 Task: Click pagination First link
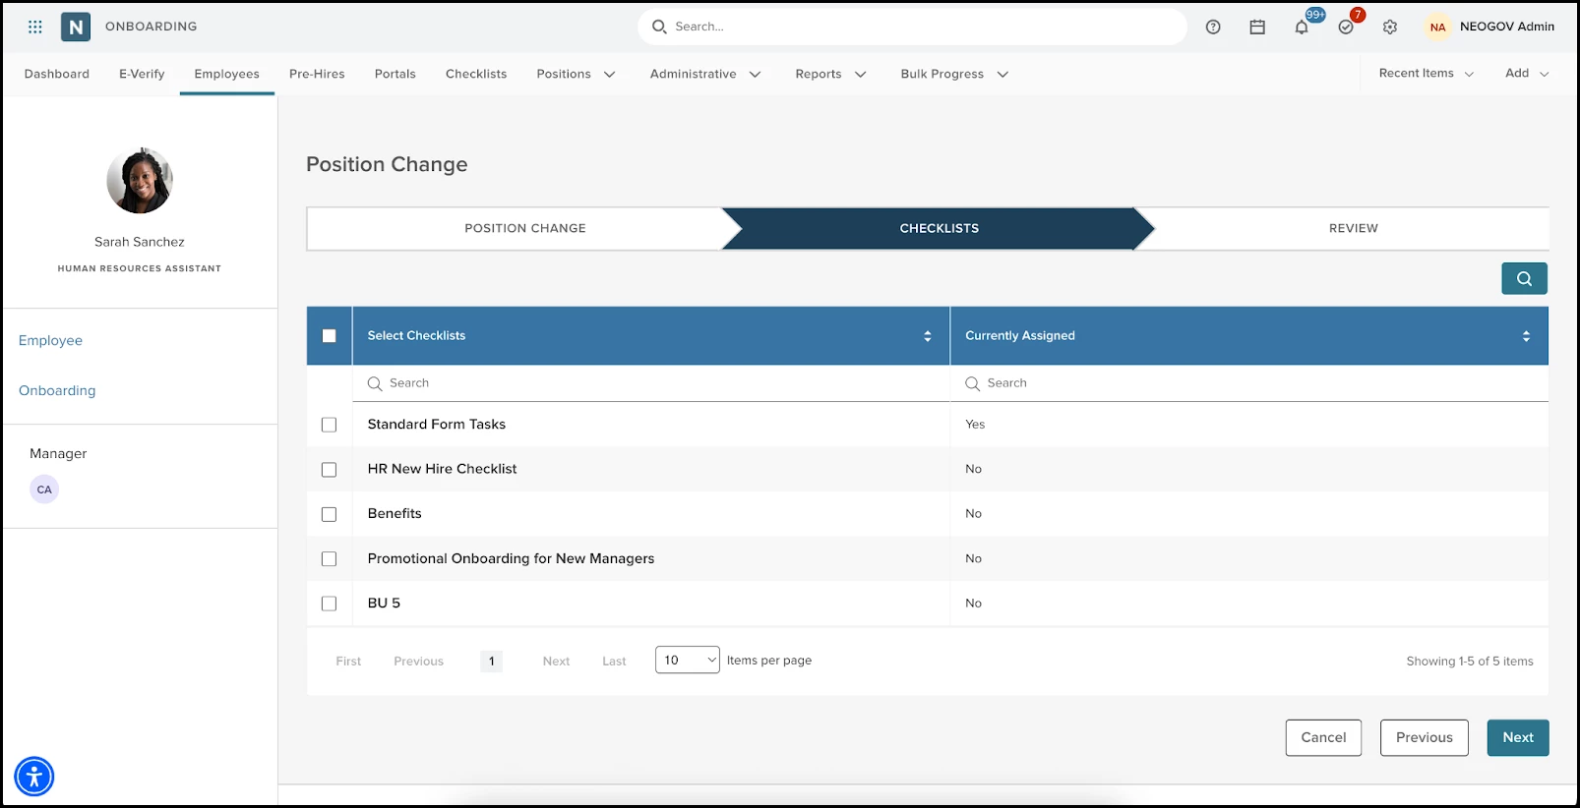[348, 662]
